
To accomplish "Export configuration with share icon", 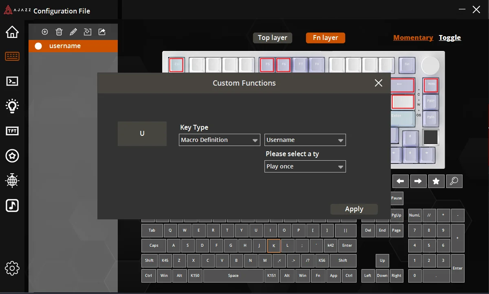I will point(102,32).
